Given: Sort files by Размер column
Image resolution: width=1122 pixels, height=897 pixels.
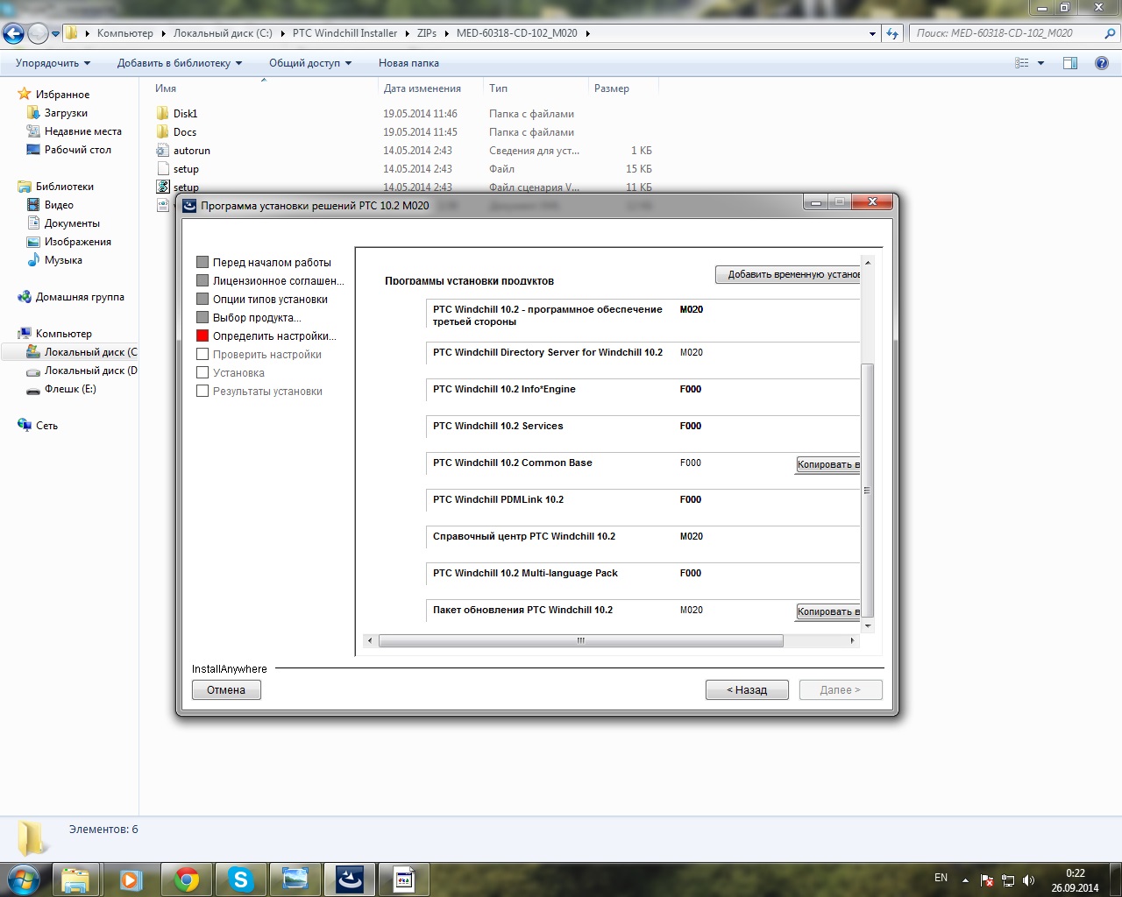Looking at the screenshot, I should click(611, 88).
